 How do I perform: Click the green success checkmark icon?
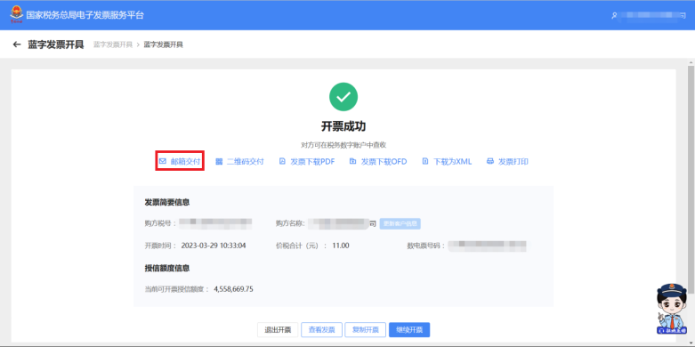point(343,97)
